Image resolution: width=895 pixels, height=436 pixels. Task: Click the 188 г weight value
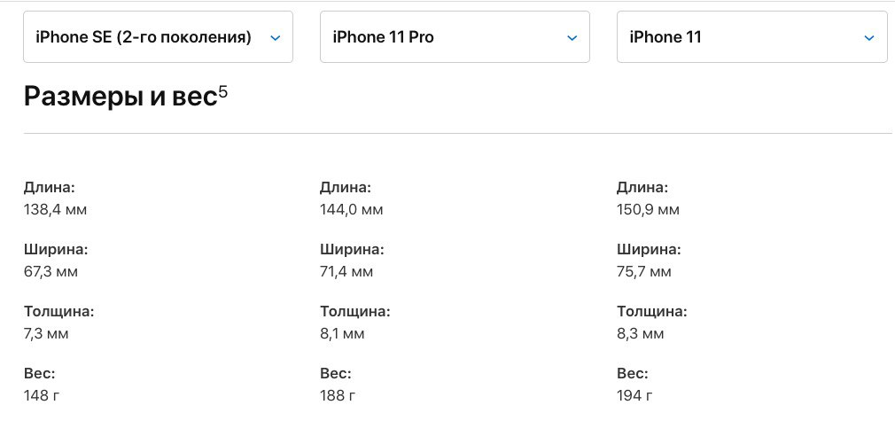pos(337,395)
